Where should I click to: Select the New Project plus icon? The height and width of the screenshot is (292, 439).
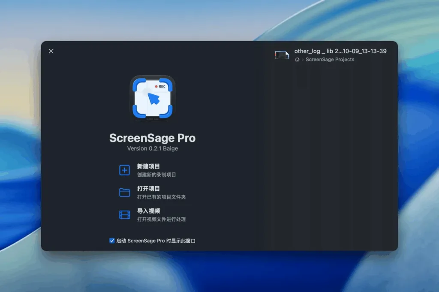(x=124, y=170)
